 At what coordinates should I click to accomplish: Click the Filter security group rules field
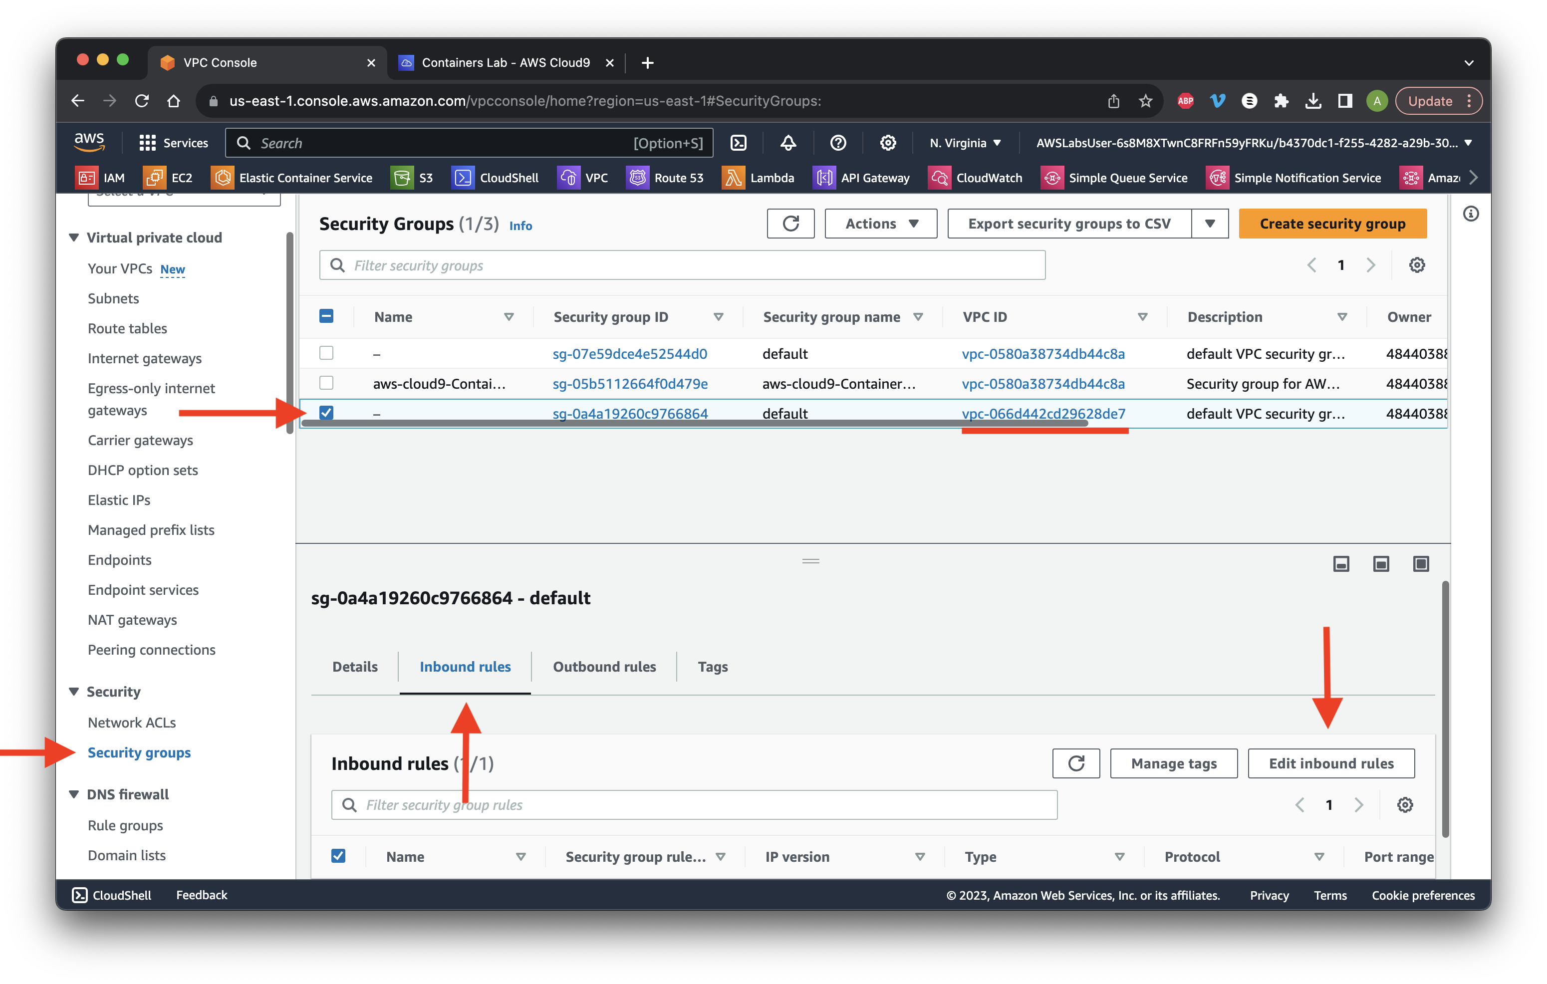pyautogui.click(x=694, y=805)
